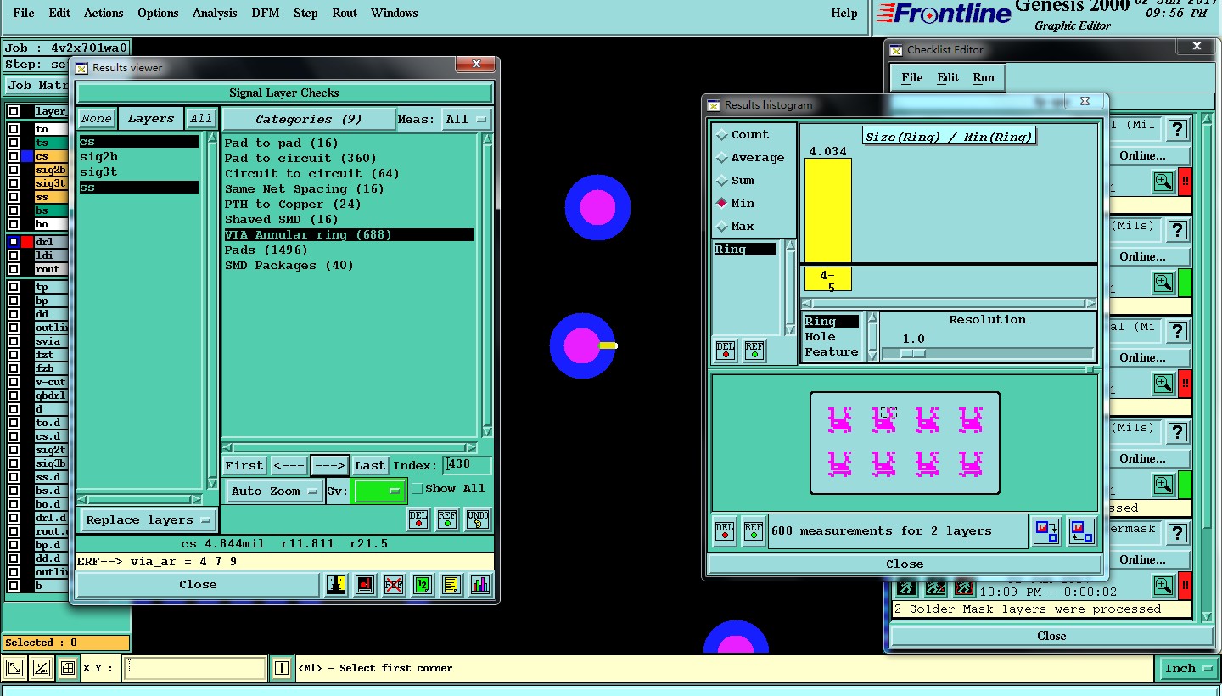The width and height of the screenshot is (1222, 696).
Task: Click the DEL icon under the Ring list
Action: click(x=726, y=351)
